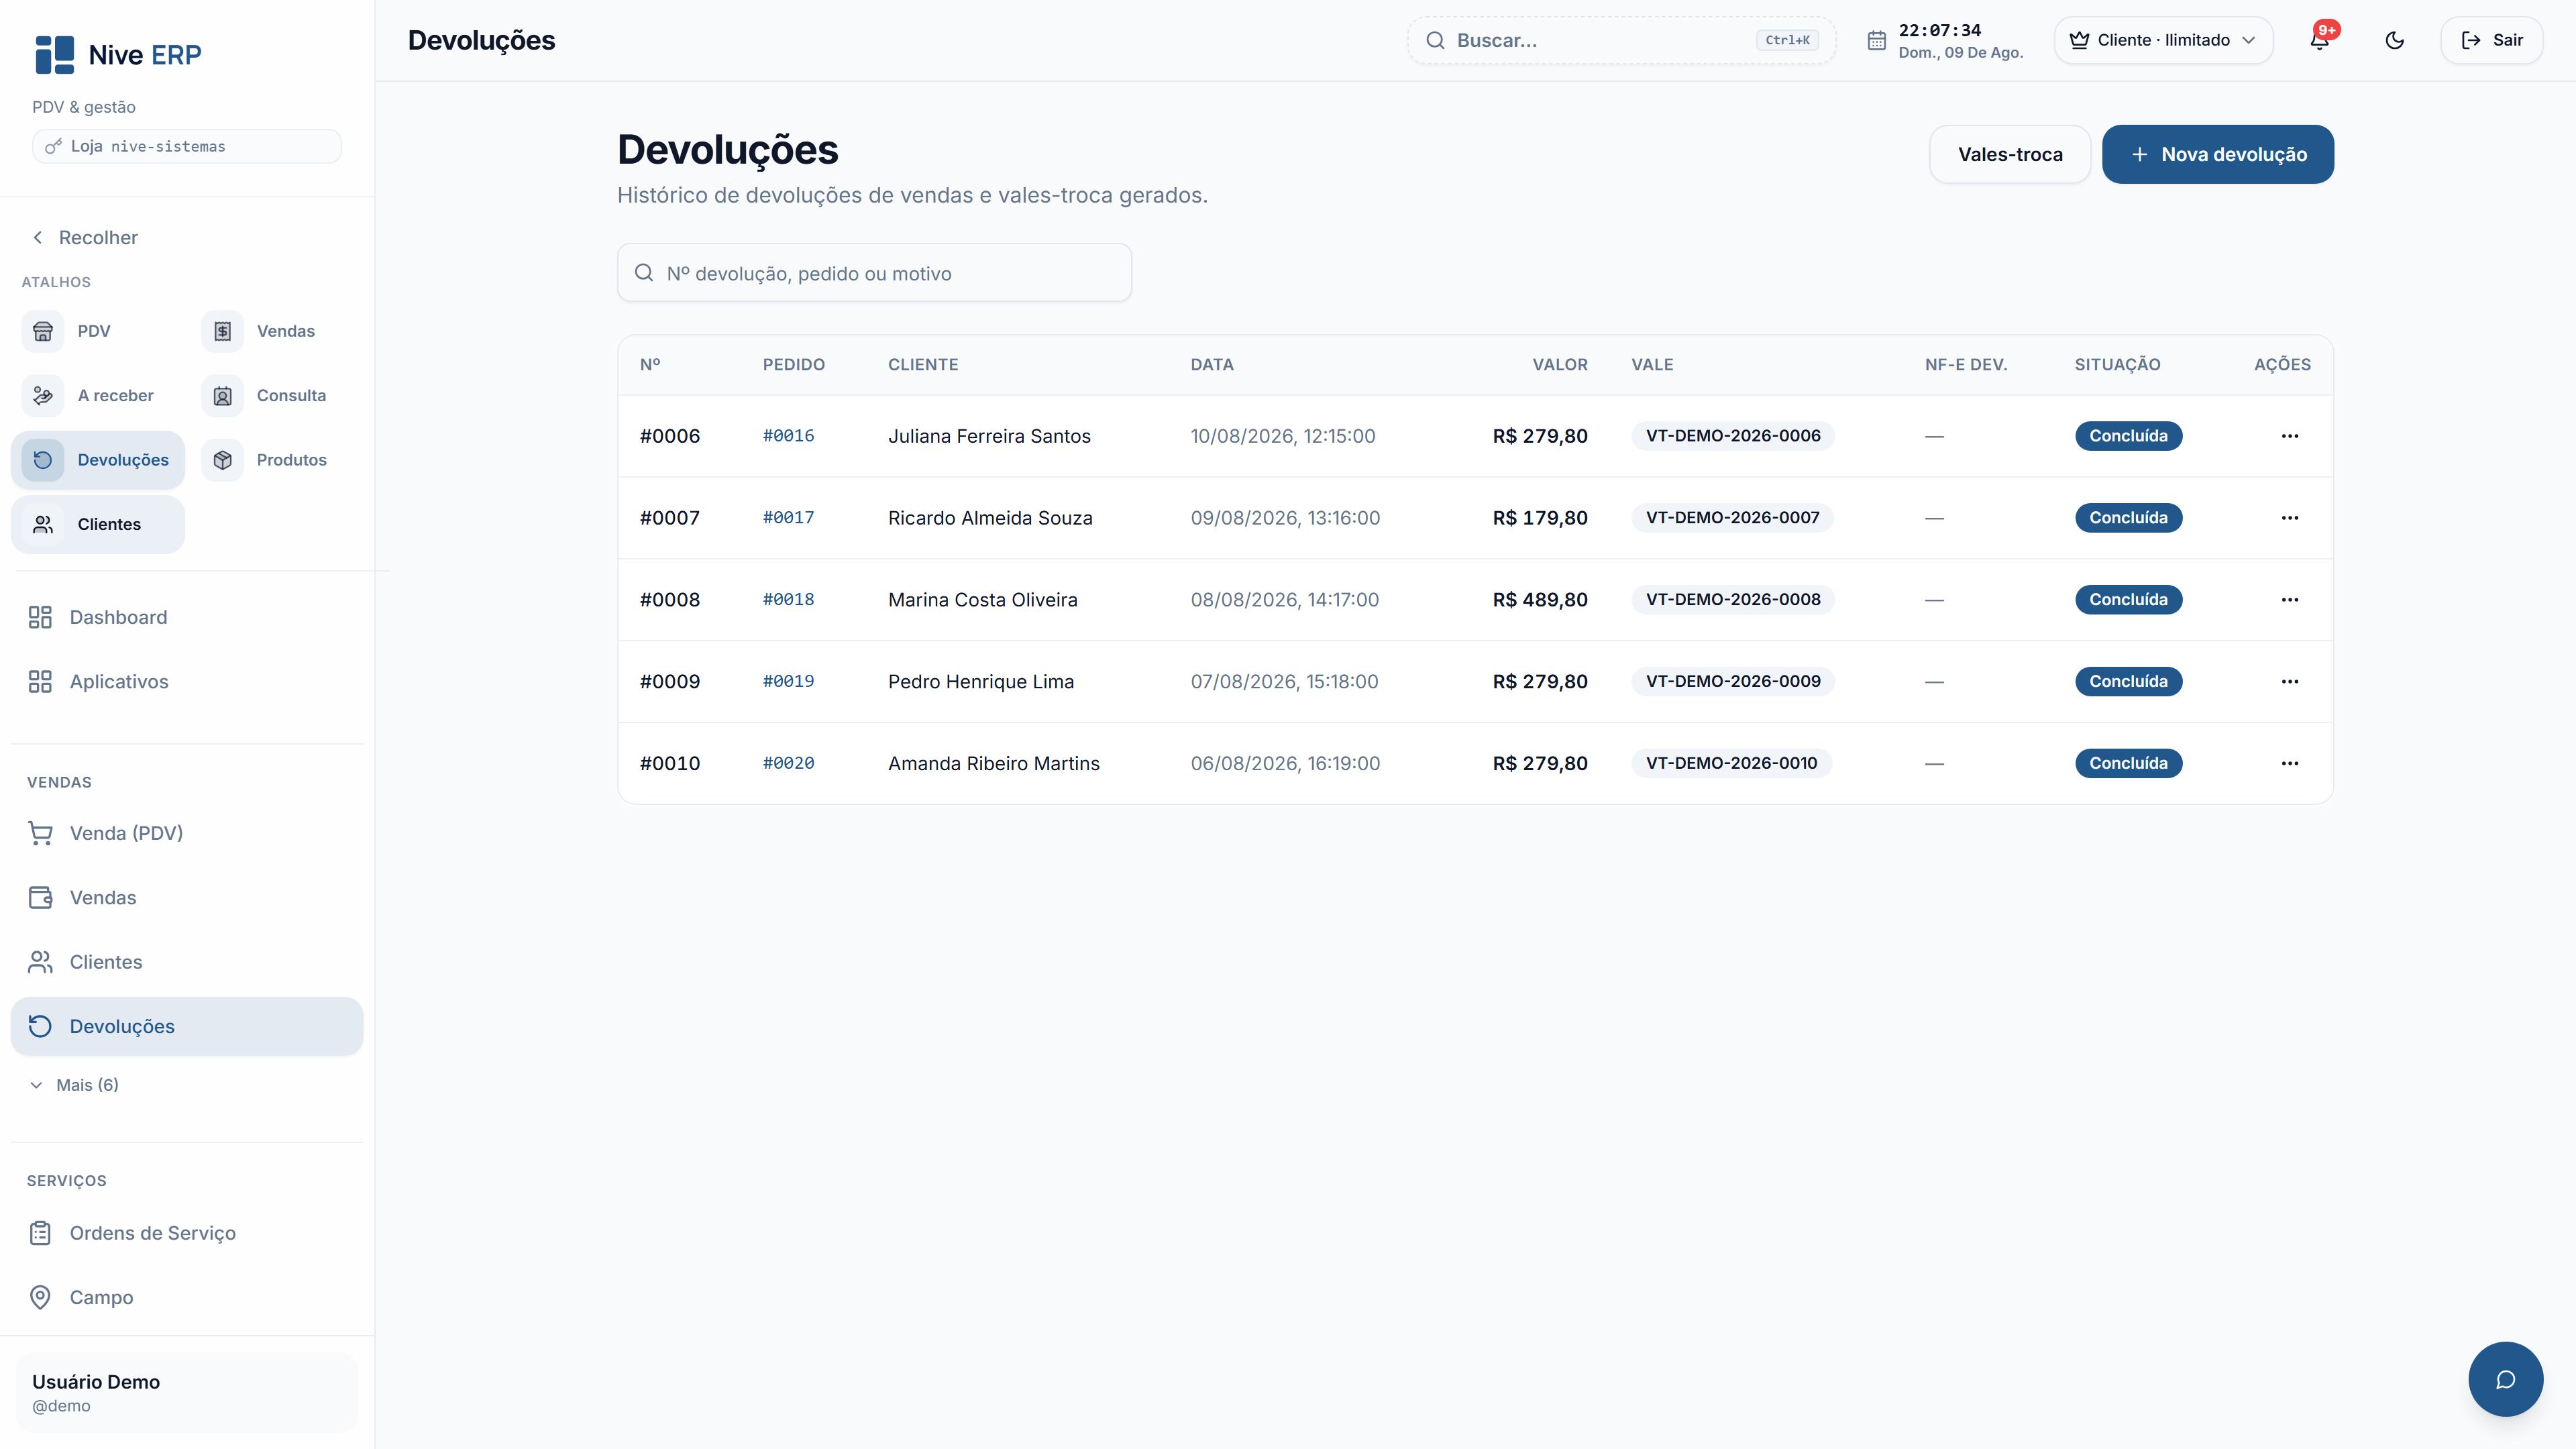
Task: Click the Venda (PDV) cart icon
Action: point(40,833)
